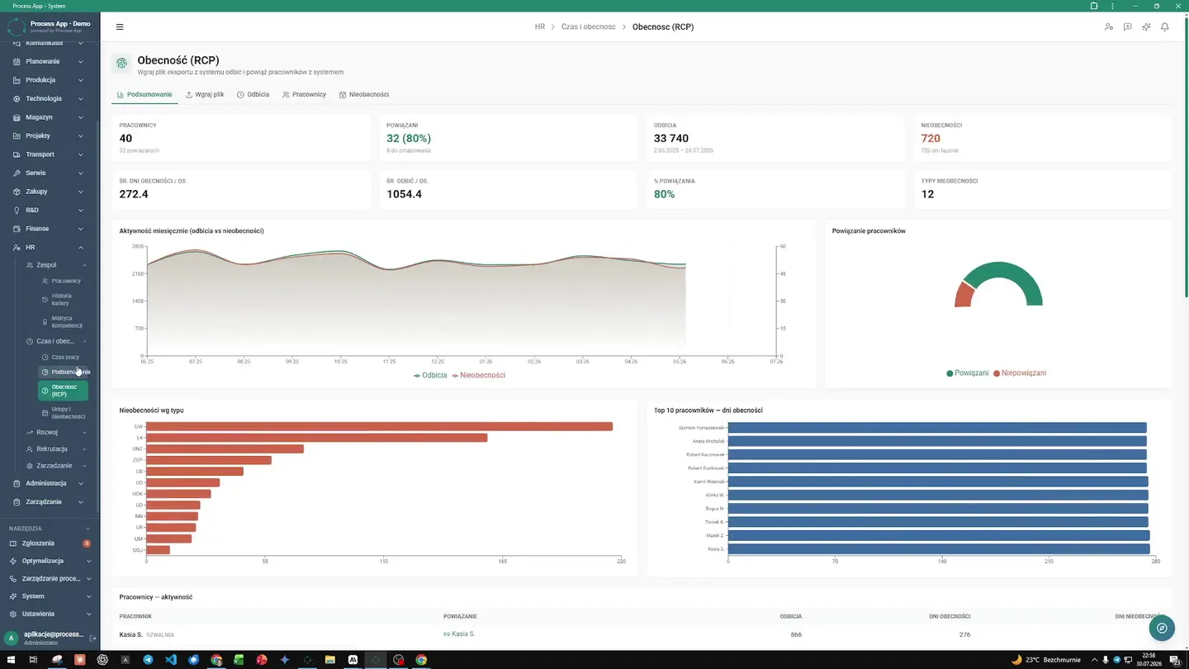Image resolution: width=1189 pixels, height=669 pixels.
Task: Click the Szymon Tomaszewski attendance bar
Action: coord(937,427)
